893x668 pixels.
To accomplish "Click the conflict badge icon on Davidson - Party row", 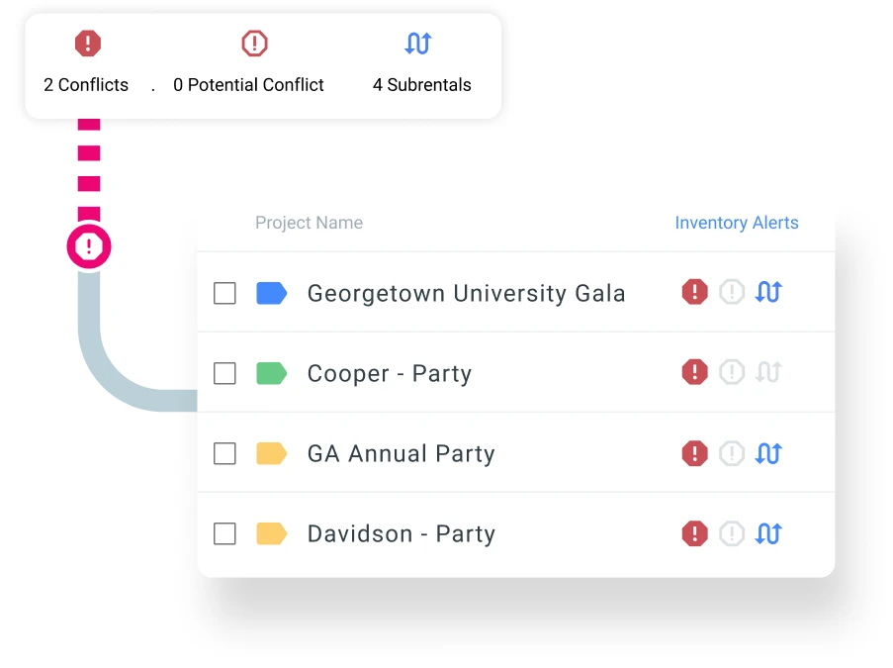I will [x=695, y=533].
